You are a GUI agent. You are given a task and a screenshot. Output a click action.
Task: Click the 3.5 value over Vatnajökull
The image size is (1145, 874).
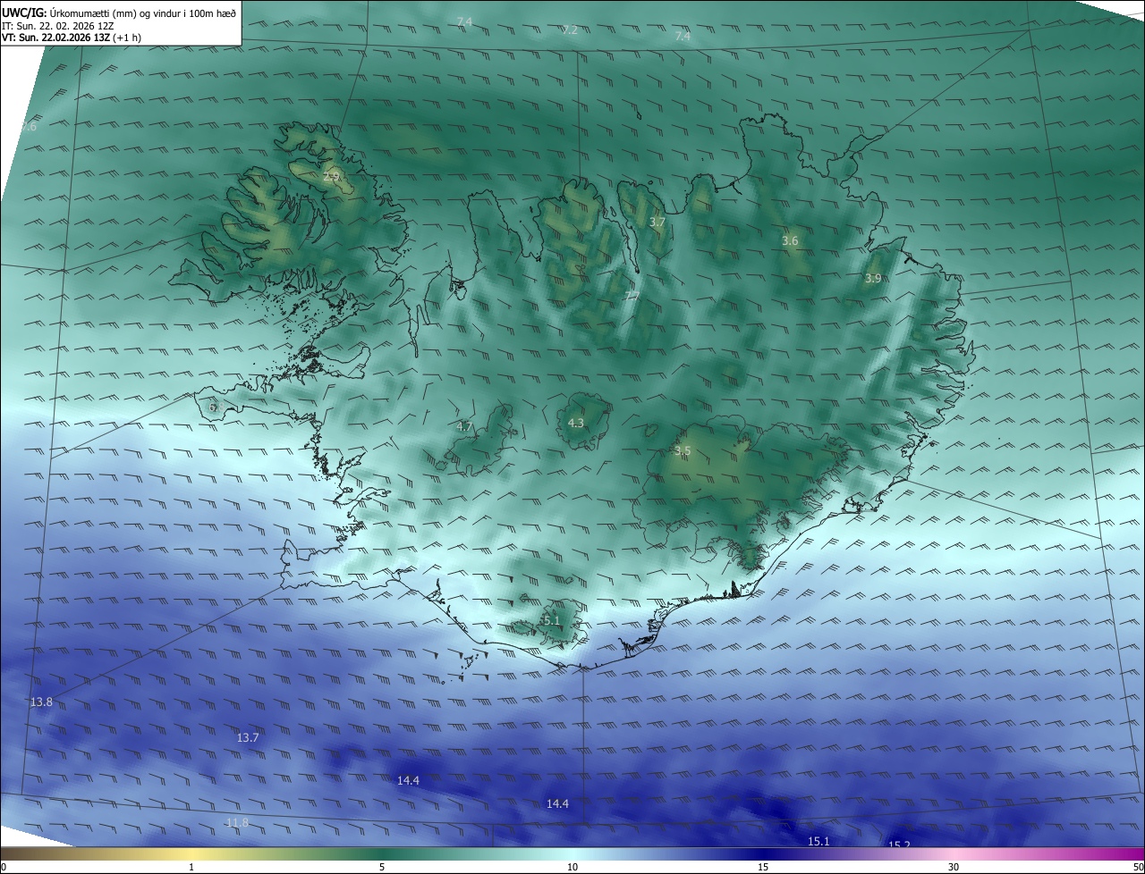683,450
